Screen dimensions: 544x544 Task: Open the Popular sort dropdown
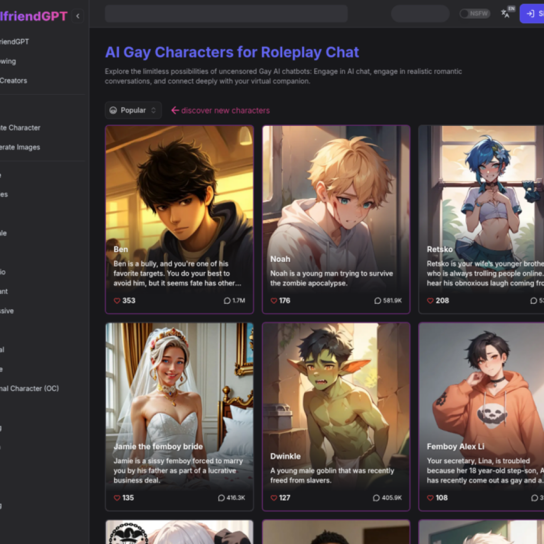click(x=133, y=110)
